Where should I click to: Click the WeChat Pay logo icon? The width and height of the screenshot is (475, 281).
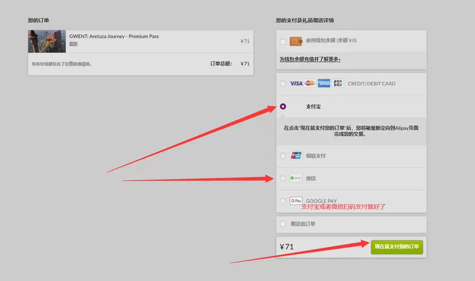[x=296, y=178]
